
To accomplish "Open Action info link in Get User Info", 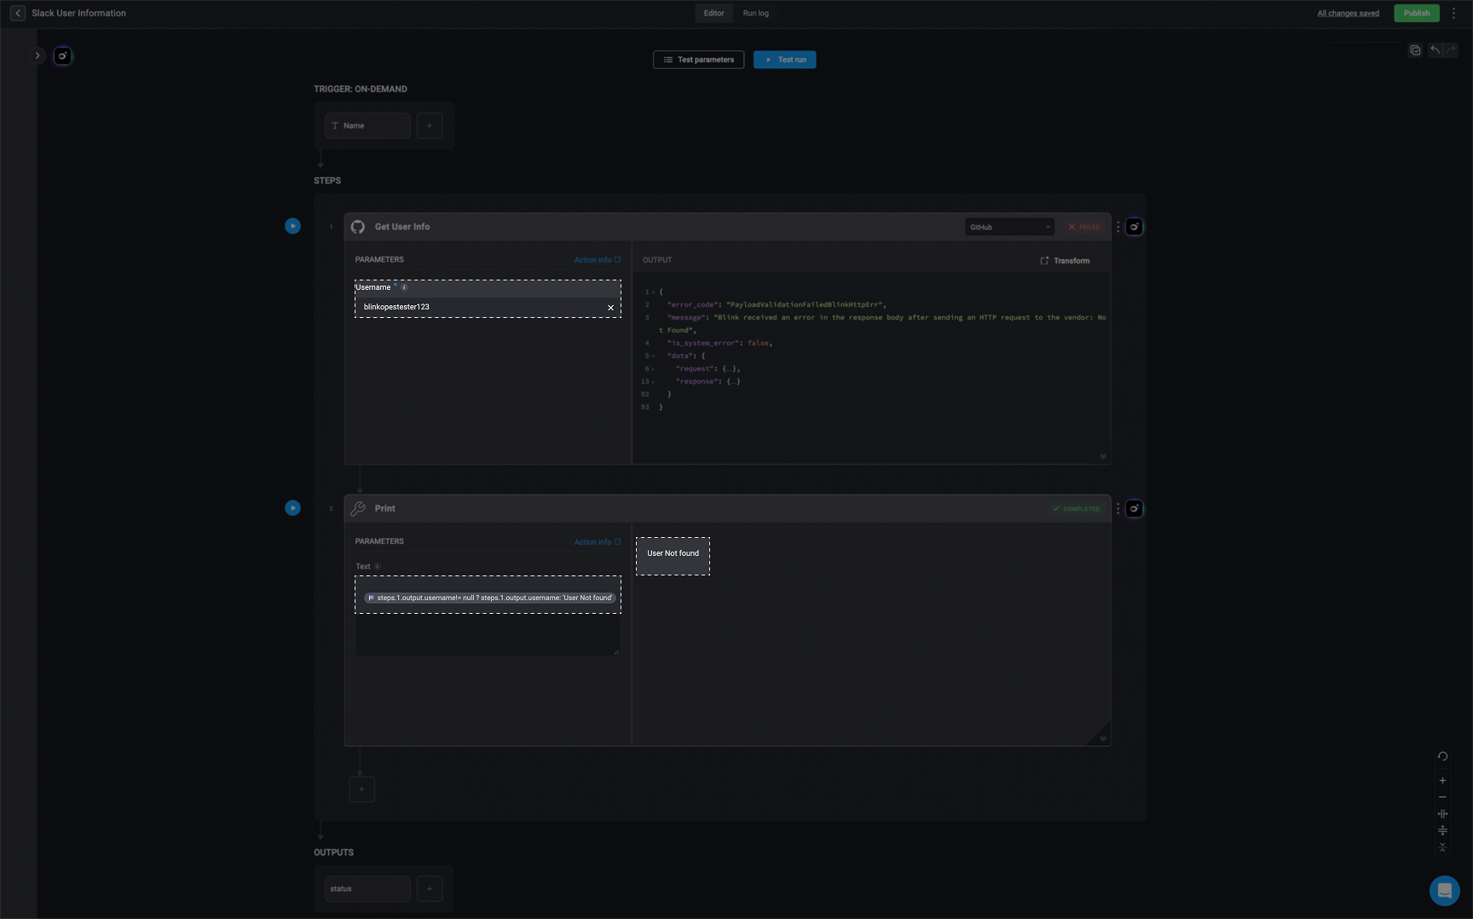I will (597, 260).
